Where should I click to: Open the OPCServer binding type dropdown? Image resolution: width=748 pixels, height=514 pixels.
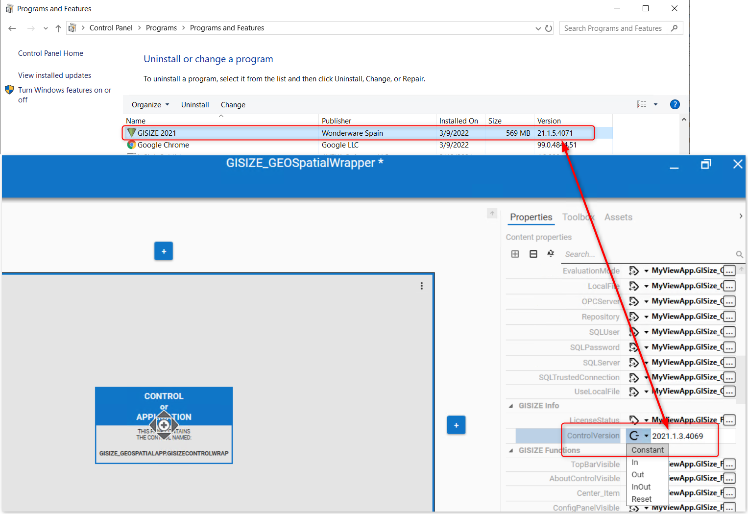click(646, 301)
